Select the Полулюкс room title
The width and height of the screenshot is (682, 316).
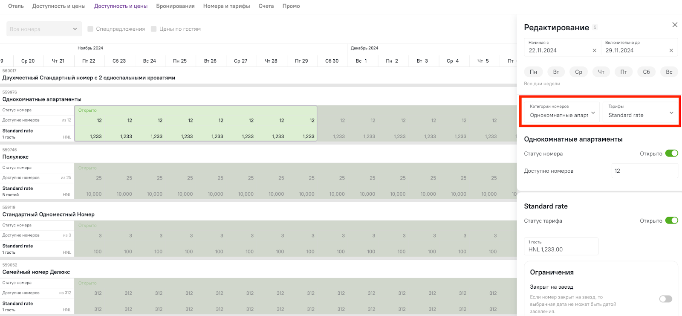click(15, 157)
